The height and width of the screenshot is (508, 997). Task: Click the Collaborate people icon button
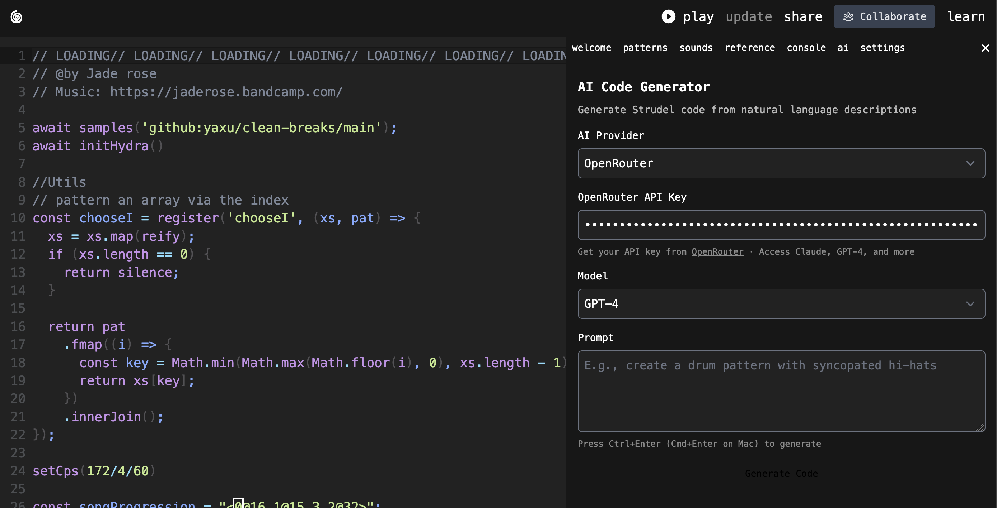tap(884, 16)
